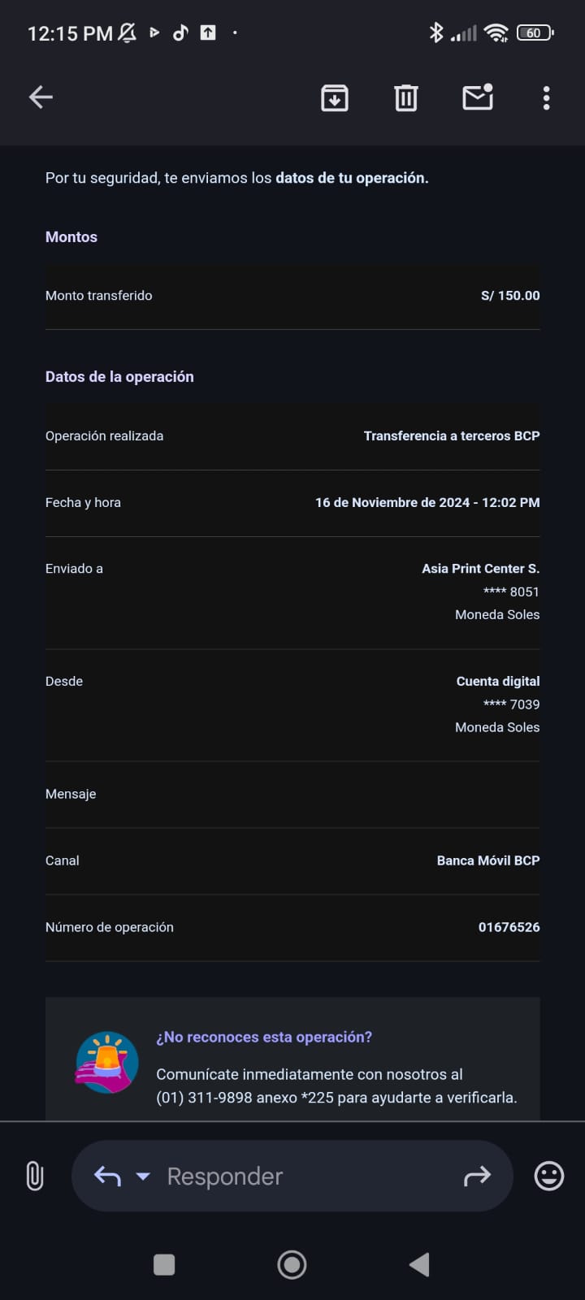
Task: Archive this email with the archive icon
Action: click(335, 97)
